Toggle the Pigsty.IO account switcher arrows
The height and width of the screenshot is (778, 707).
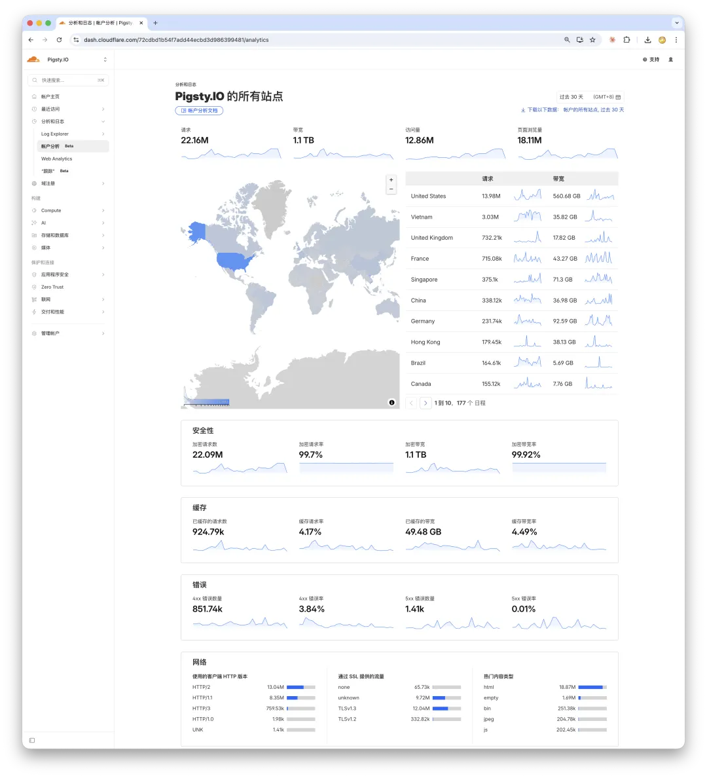point(104,59)
